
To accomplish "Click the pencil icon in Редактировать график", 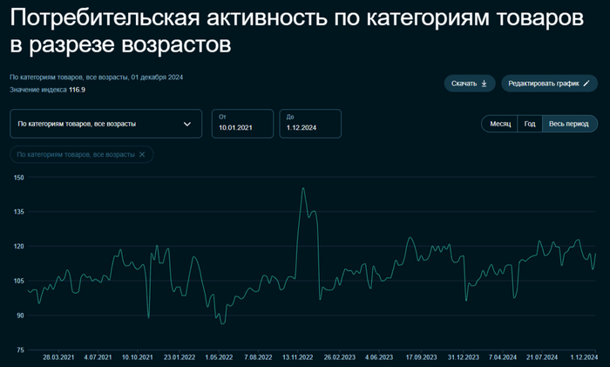I will (x=586, y=84).
